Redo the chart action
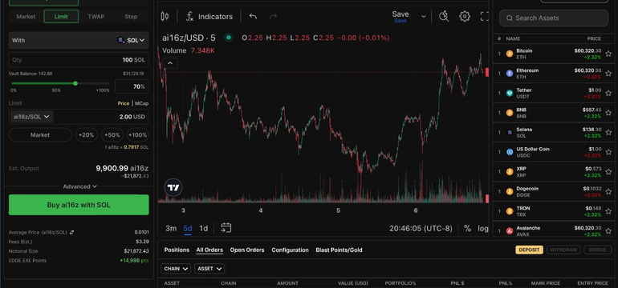This screenshot has width=618, height=288. pos(273,17)
